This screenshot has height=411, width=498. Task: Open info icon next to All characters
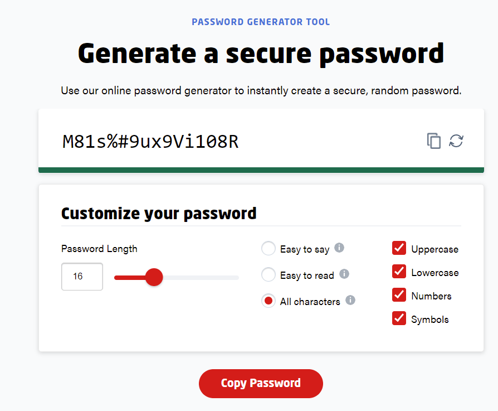point(350,300)
